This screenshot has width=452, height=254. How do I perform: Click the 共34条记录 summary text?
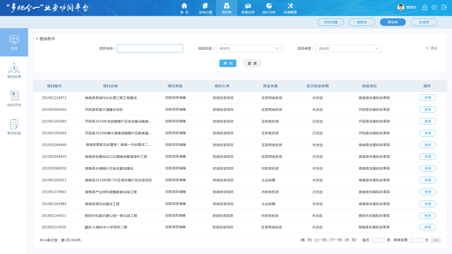point(61,240)
